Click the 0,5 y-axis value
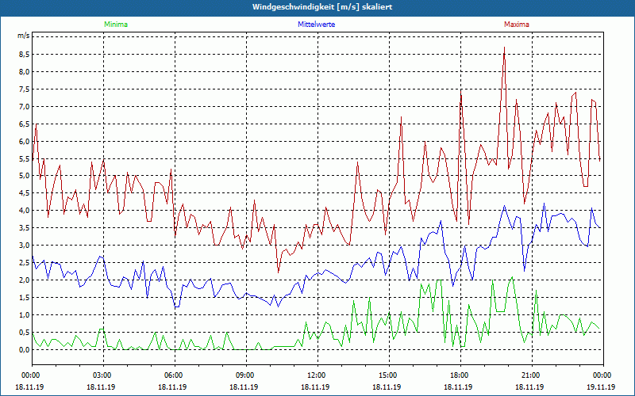Viewport: 635px width, 396px height. tap(25, 332)
